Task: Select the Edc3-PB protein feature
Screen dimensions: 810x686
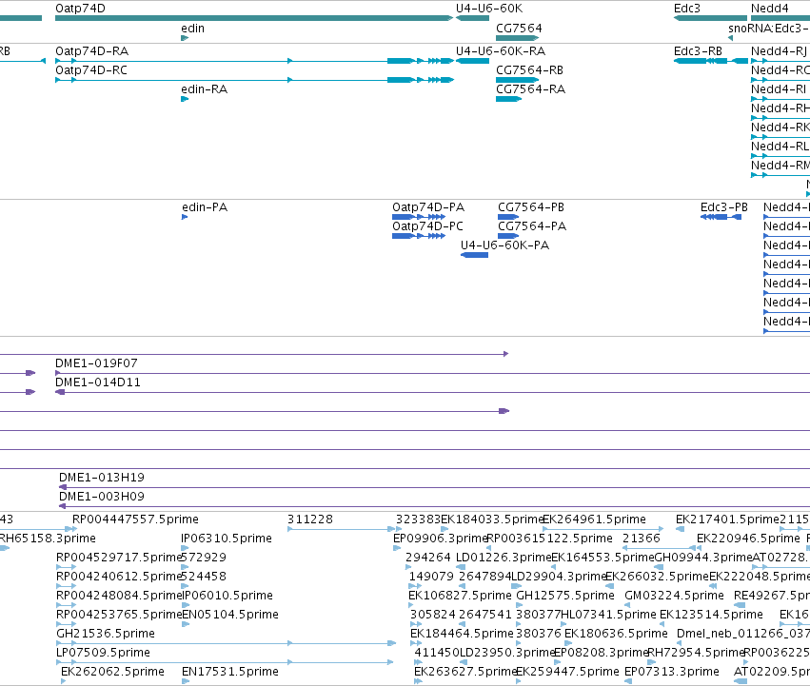Action: (721, 217)
